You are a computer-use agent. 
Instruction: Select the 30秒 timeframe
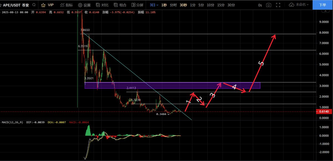183,5
